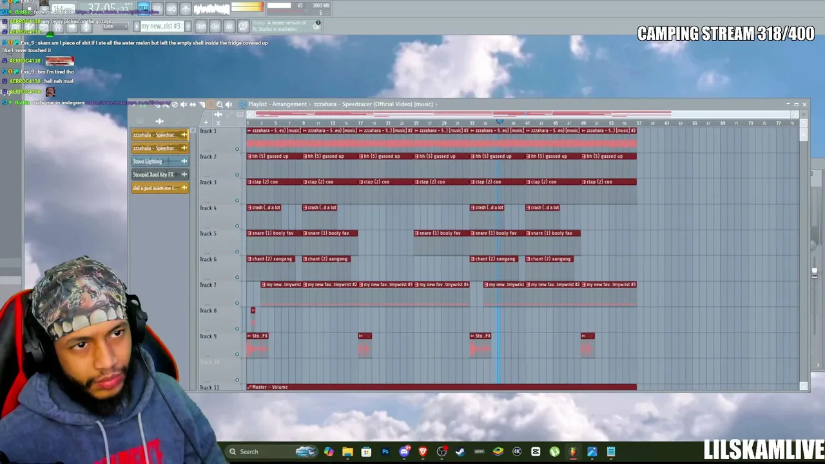Select first 'crash' clip on Track 4
Screen dimensions: 825x464
click(x=264, y=208)
